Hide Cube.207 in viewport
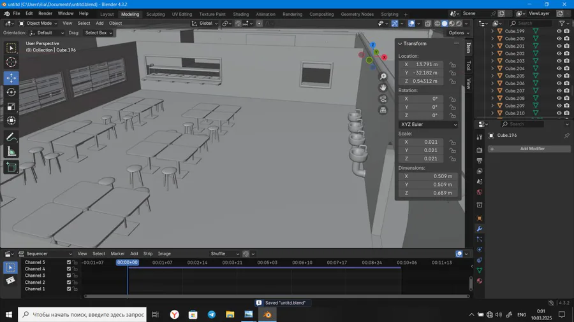Viewport: 574px width, 322px height. pos(559,91)
